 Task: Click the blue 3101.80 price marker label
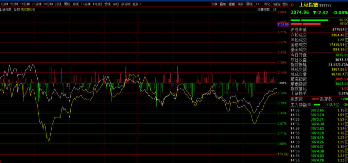283,24
